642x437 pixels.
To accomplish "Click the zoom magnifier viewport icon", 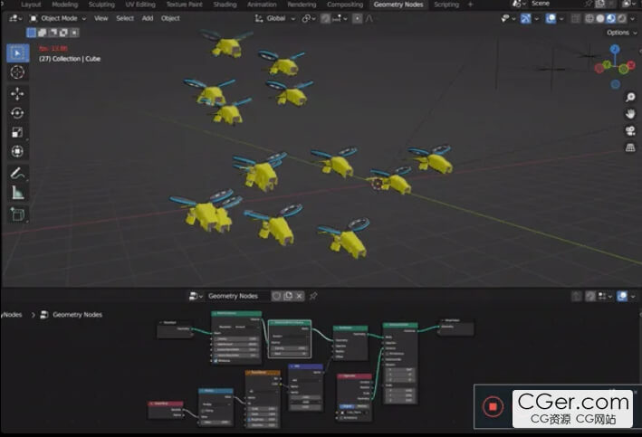I will coord(630,97).
